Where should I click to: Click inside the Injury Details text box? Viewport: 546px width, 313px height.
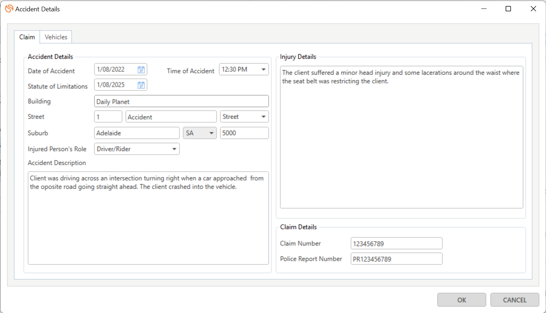click(x=402, y=137)
